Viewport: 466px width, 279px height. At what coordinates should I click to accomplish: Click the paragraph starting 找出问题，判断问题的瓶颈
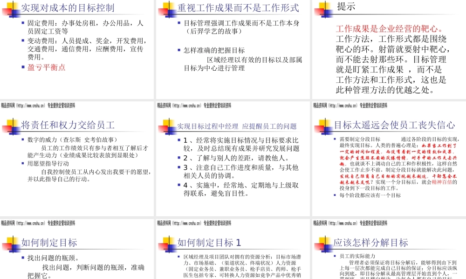point(86,272)
